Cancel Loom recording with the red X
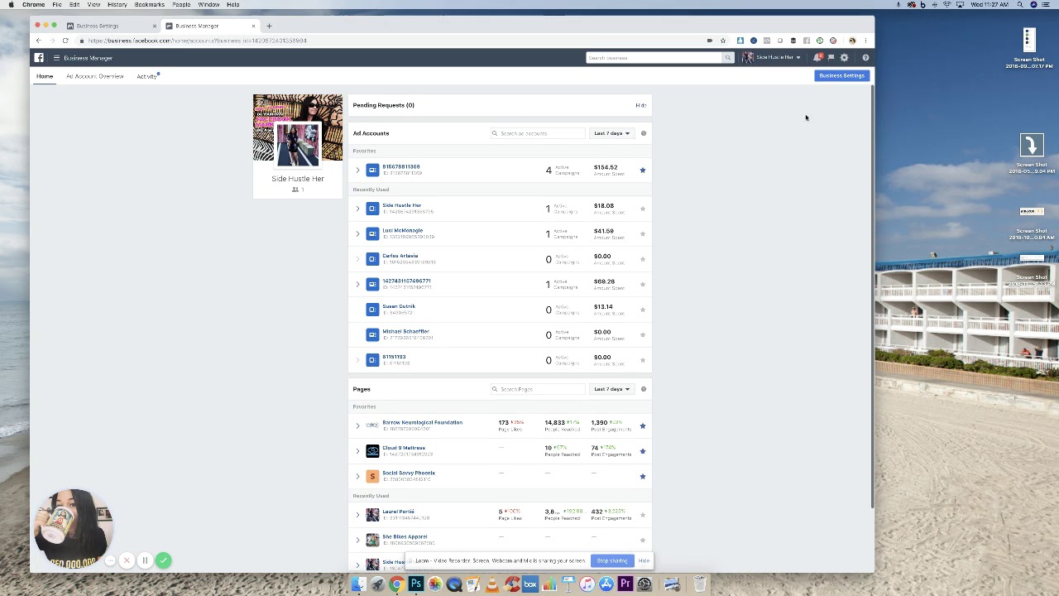The height and width of the screenshot is (596, 1059). [x=127, y=560]
